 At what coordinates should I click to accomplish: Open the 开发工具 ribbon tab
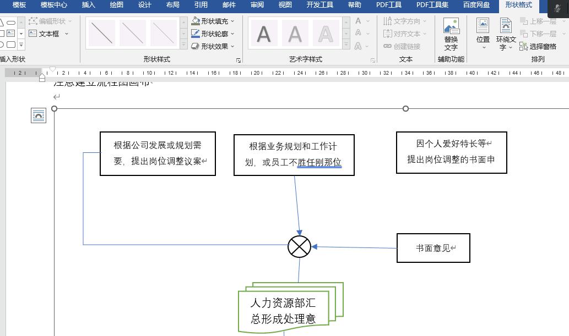(x=320, y=5)
